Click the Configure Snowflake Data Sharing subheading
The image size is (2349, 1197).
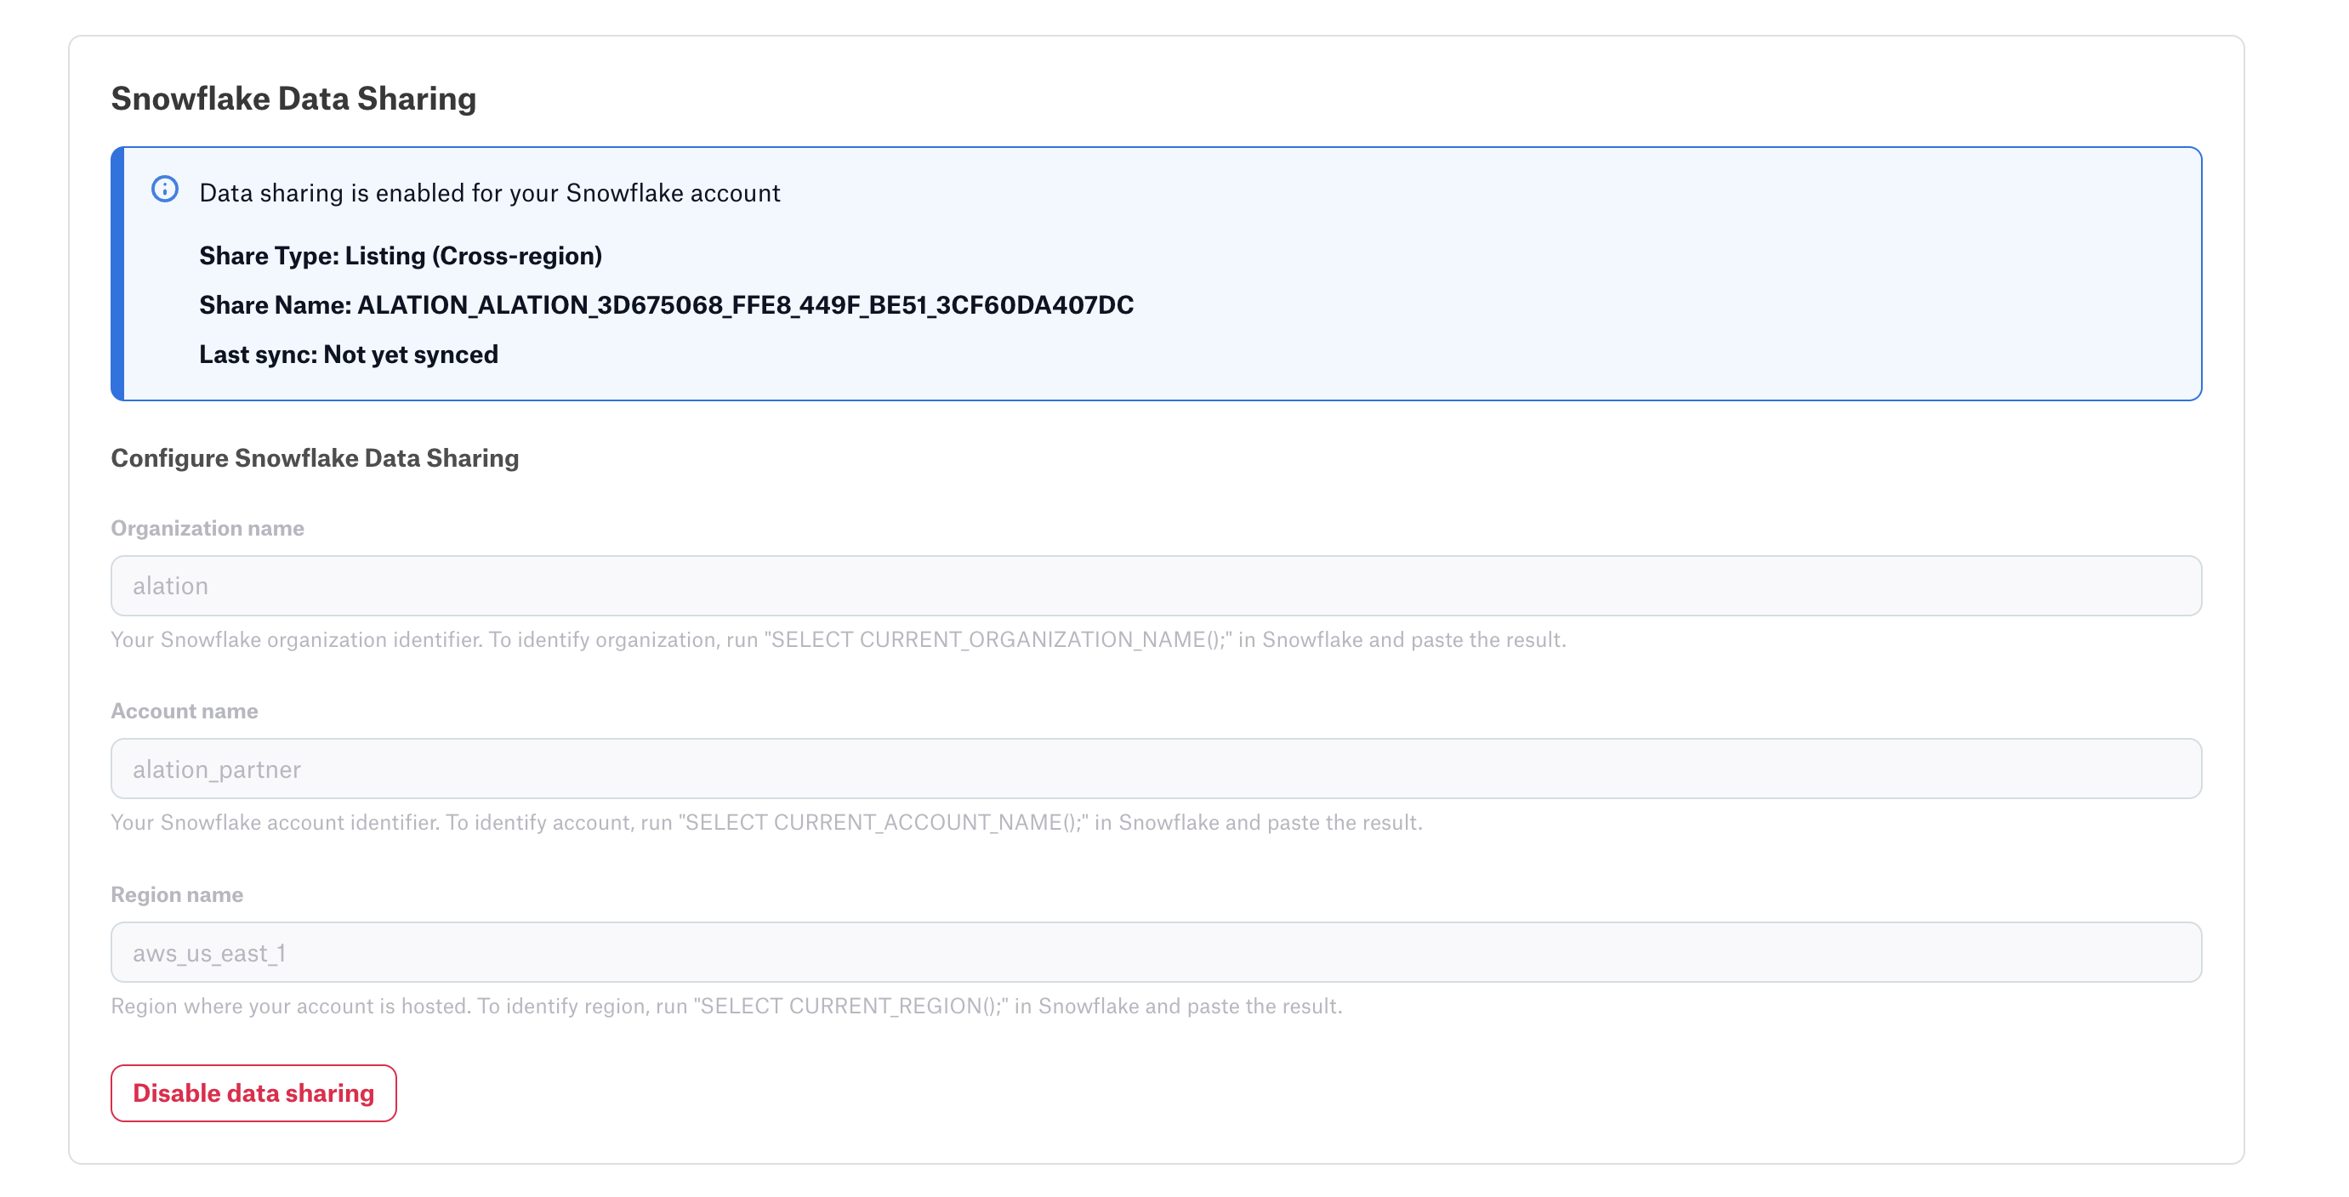pos(315,457)
